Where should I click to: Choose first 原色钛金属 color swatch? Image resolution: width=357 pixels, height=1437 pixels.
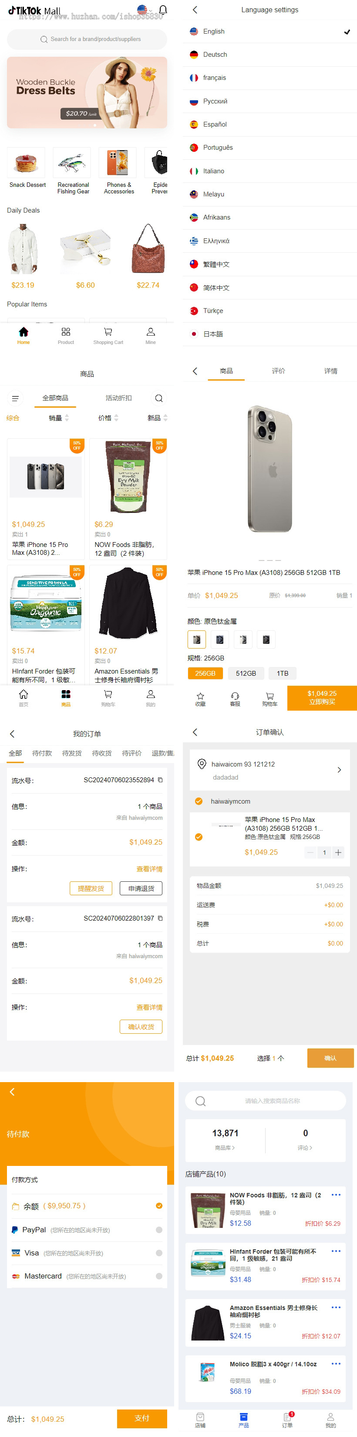click(197, 639)
